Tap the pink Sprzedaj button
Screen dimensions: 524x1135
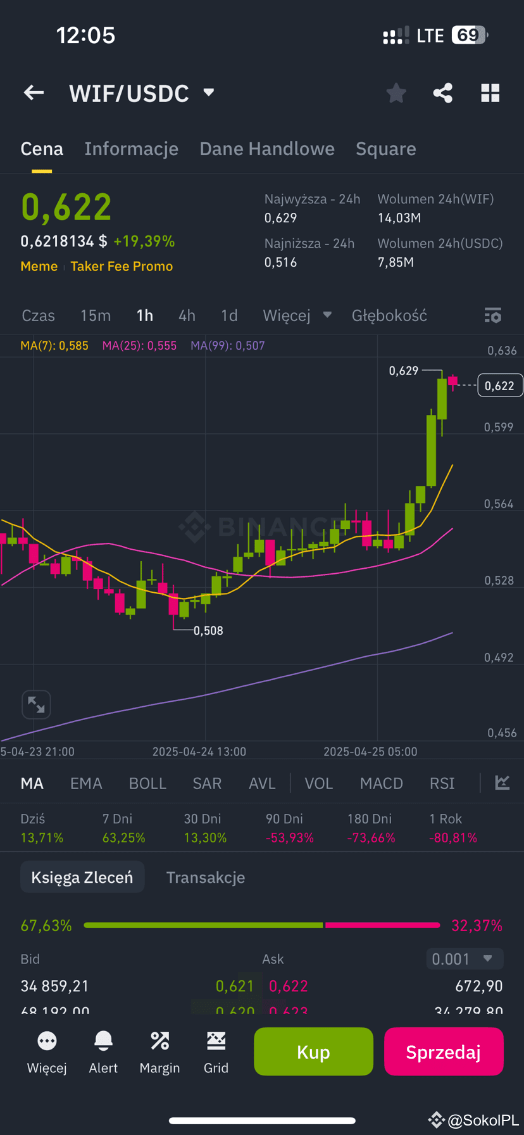coord(444,1052)
